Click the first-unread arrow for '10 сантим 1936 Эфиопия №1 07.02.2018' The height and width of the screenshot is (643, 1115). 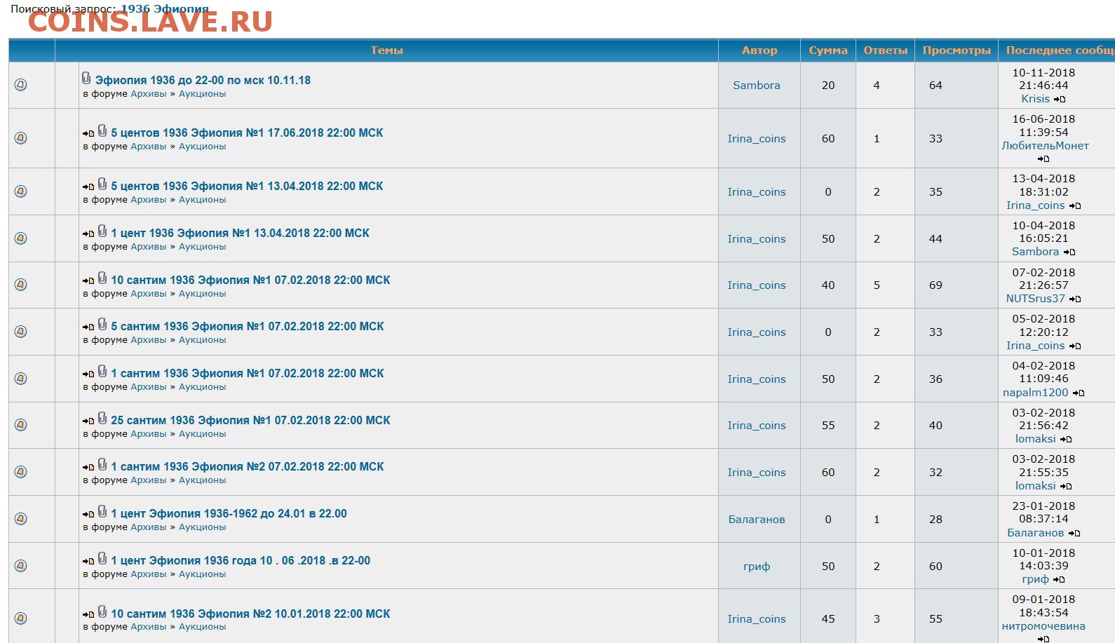coord(88,280)
